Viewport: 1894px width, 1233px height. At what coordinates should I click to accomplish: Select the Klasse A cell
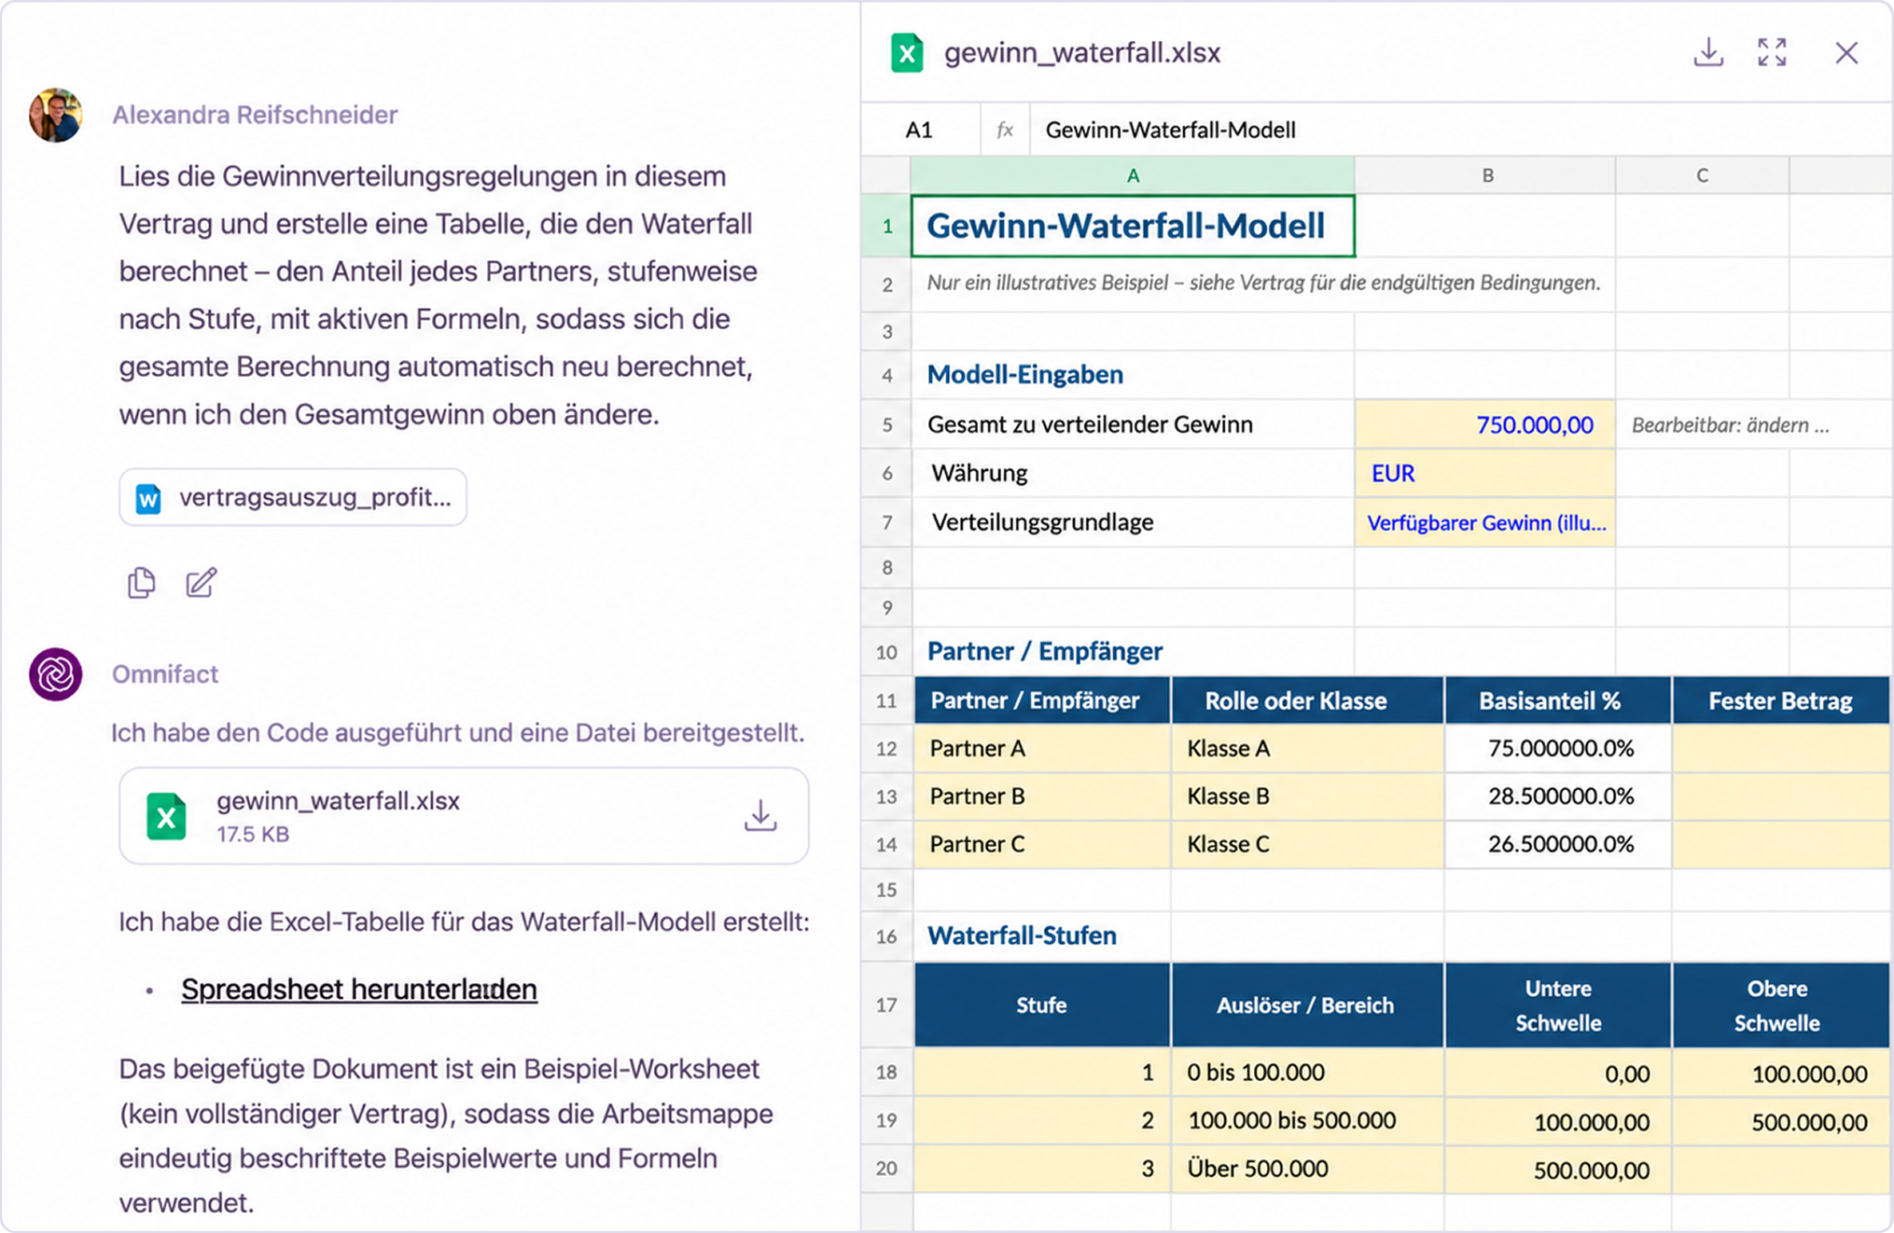coord(1307,749)
